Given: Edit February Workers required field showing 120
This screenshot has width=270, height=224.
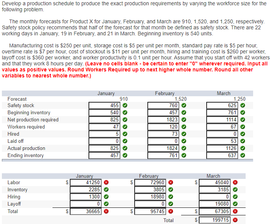Looking at the screenshot, I should [163, 127].
